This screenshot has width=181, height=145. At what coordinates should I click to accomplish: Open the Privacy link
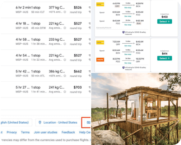click(x=11, y=132)
